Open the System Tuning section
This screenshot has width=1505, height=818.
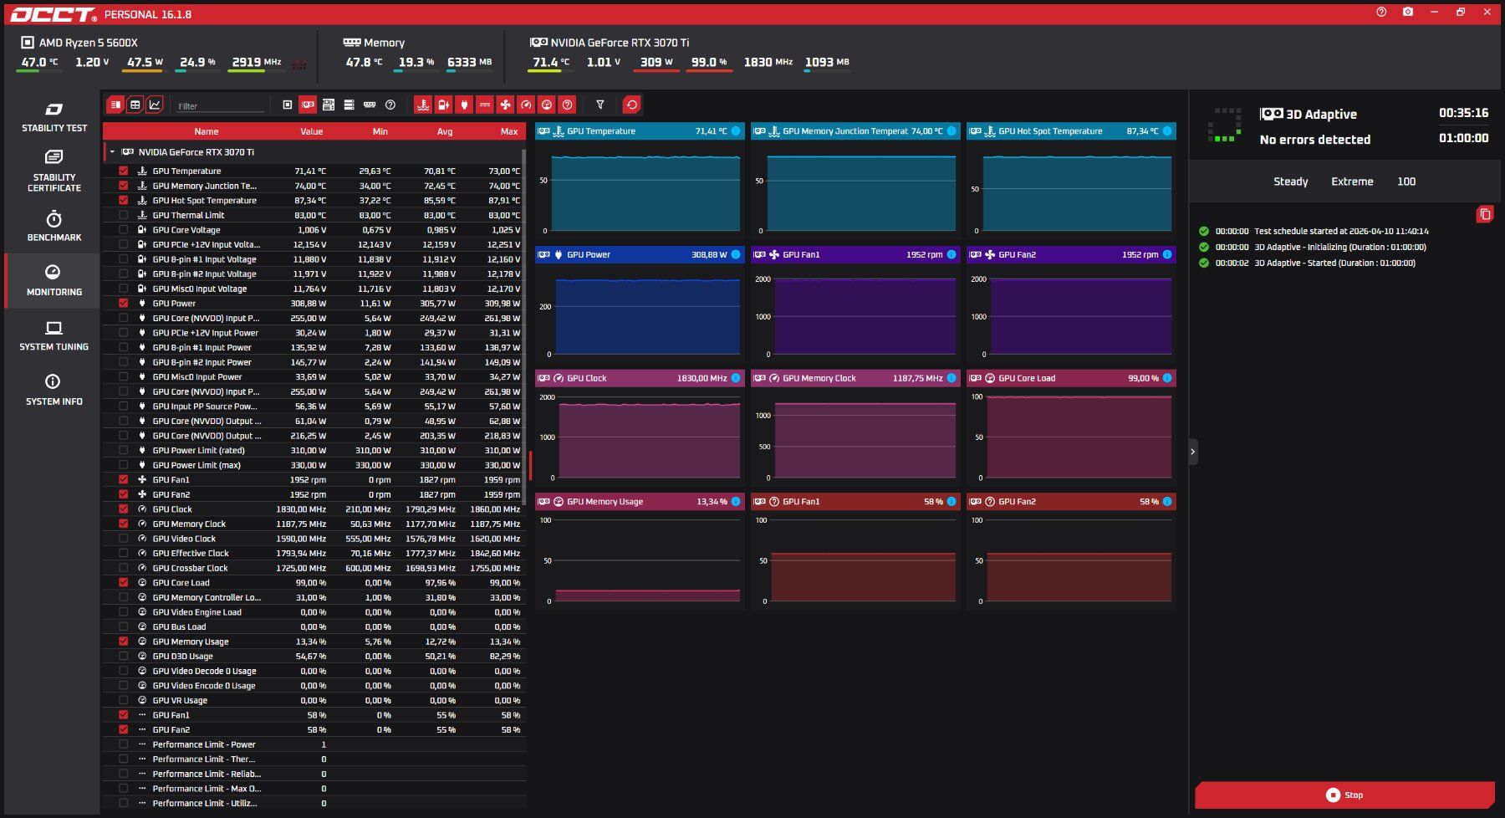point(54,335)
